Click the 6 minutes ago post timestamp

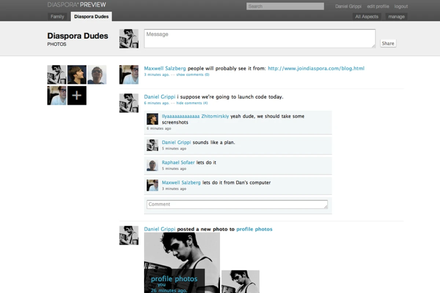157,103
